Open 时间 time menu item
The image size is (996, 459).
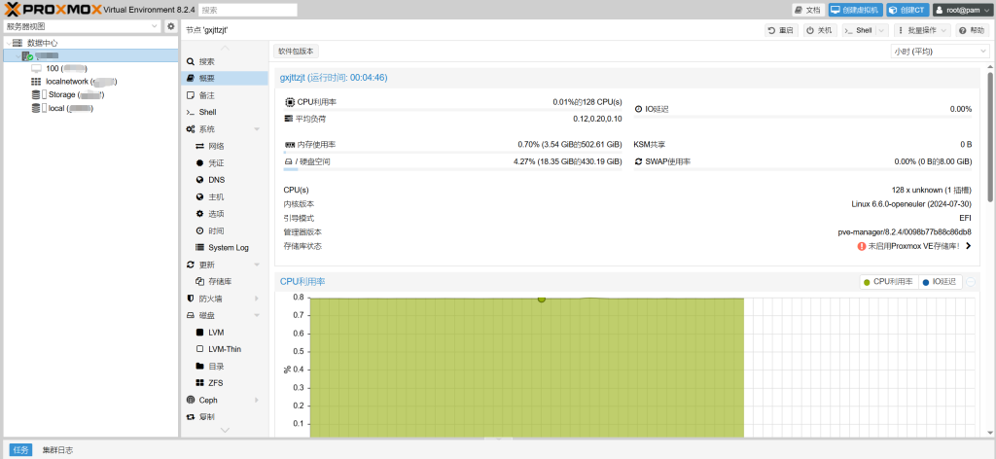click(225, 230)
